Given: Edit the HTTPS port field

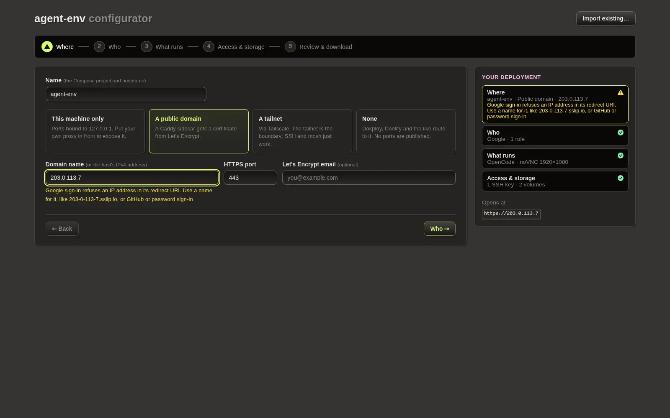Looking at the screenshot, I should click(x=250, y=178).
